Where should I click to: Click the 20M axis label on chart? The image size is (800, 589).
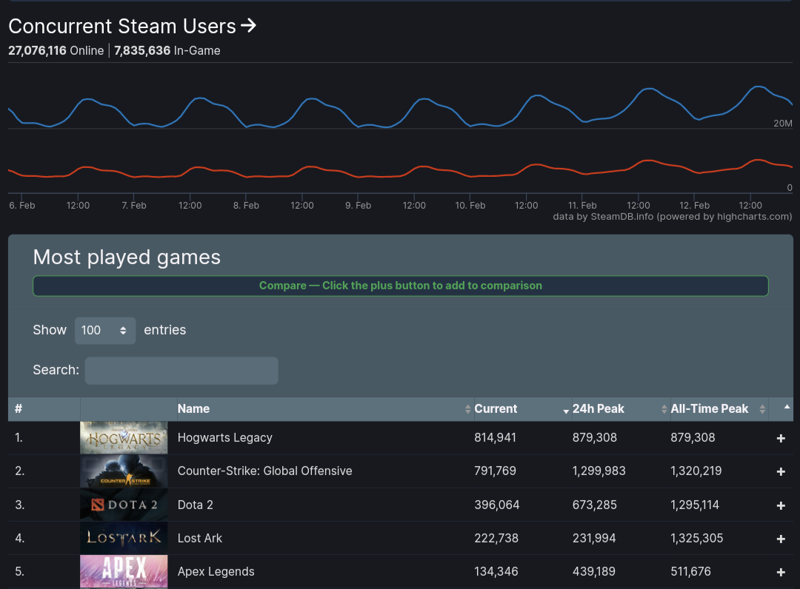tap(783, 124)
